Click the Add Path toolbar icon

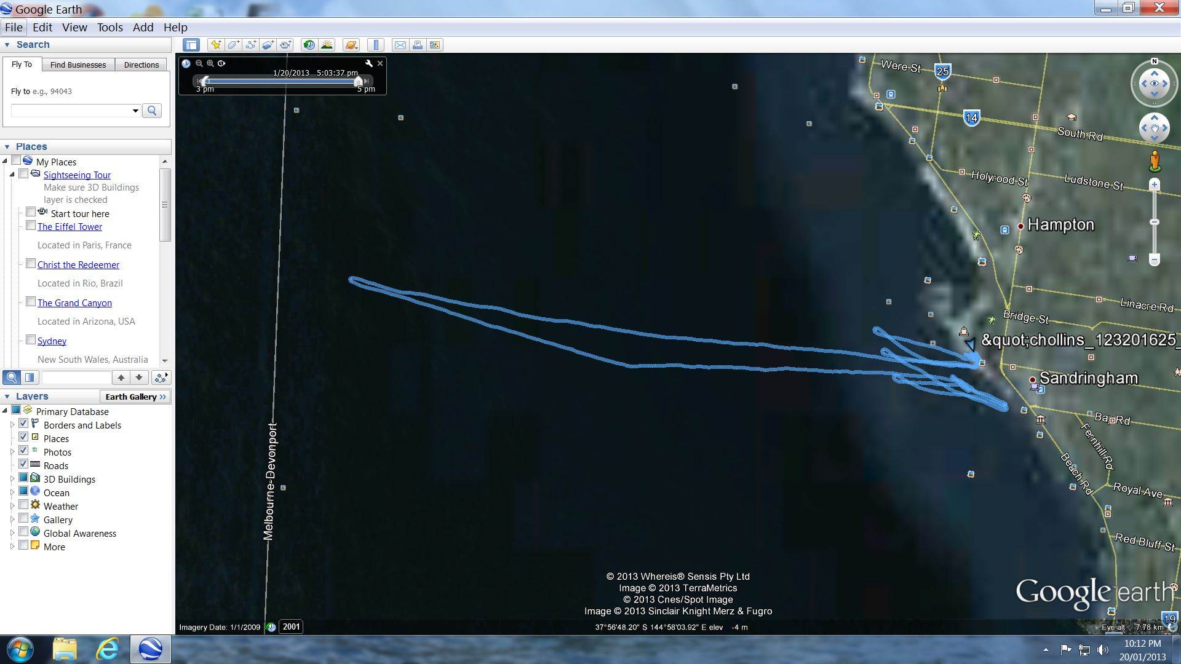tap(250, 45)
